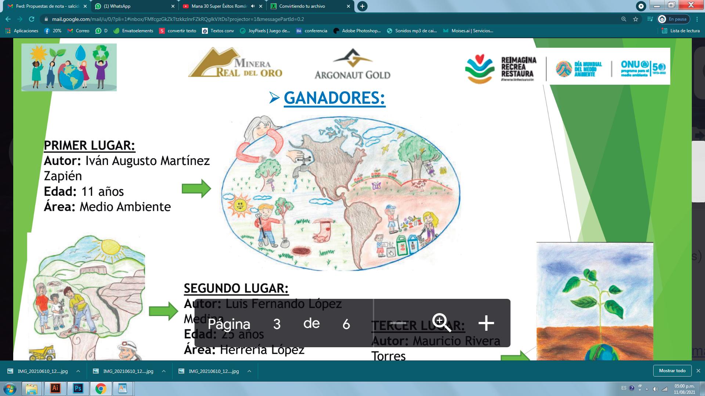This screenshot has height=396, width=705.
Task: Open Photoshop from the Windows taskbar
Action: coord(78,388)
